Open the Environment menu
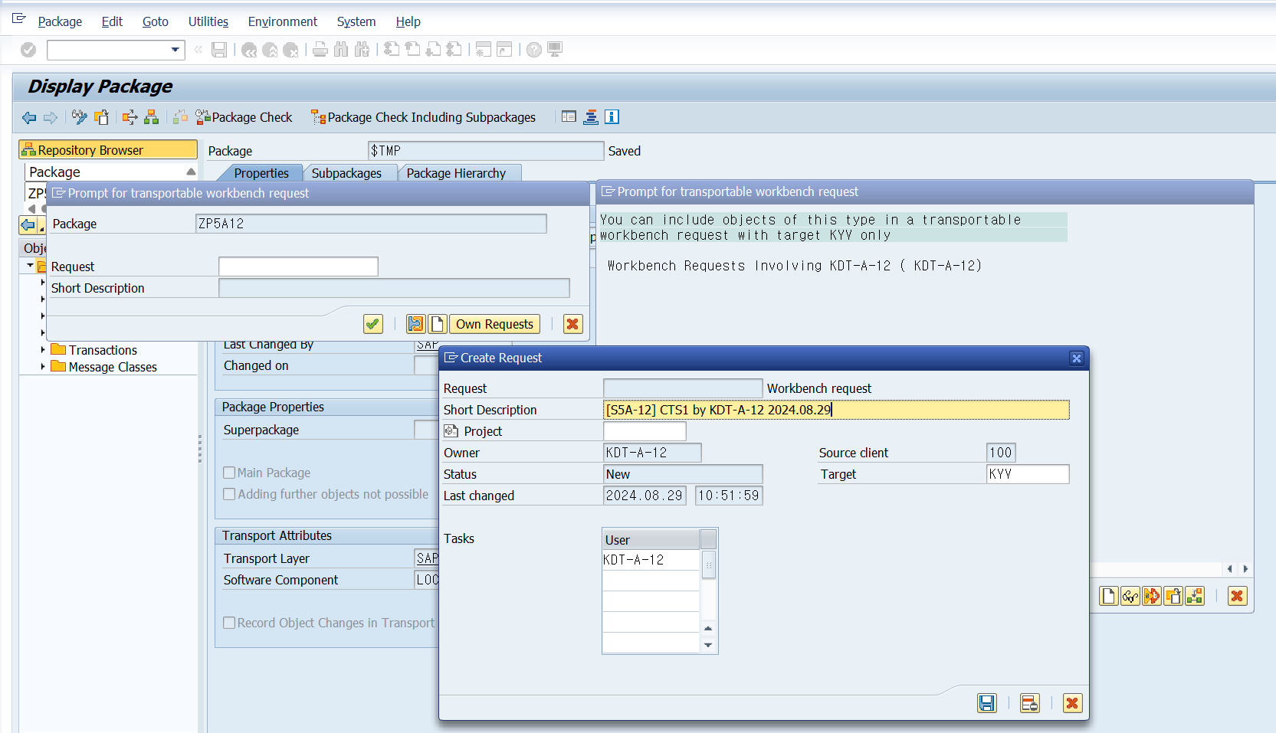The height and width of the screenshot is (733, 1276). (283, 21)
